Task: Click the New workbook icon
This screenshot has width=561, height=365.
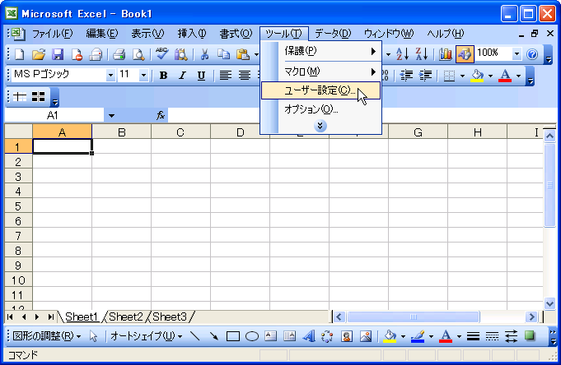Action: point(19,54)
